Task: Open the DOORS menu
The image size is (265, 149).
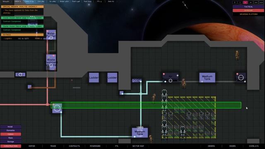Action: pos(233,146)
